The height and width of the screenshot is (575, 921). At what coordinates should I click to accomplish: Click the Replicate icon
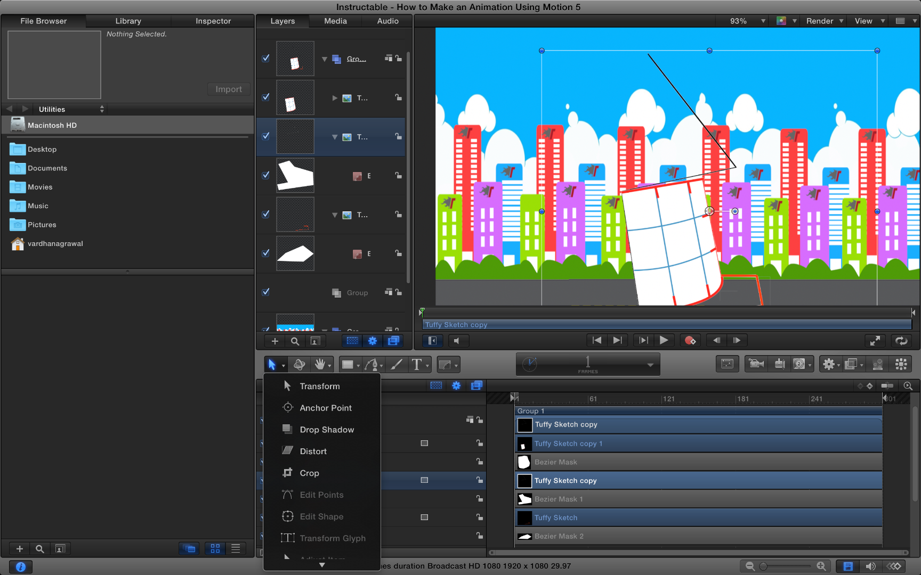pyautogui.click(x=901, y=364)
